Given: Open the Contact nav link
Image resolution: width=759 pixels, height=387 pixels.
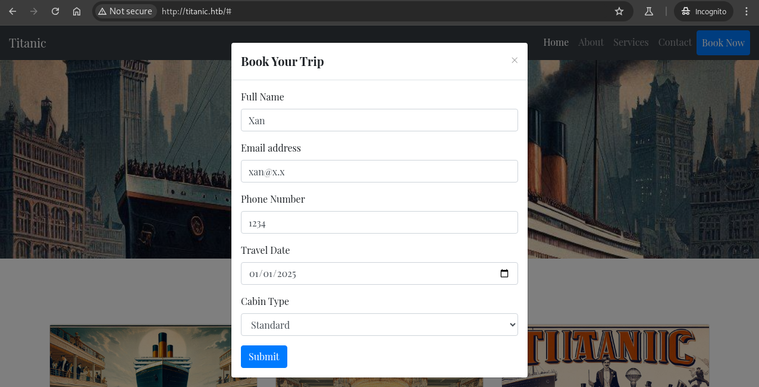Looking at the screenshot, I should point(675,42).
